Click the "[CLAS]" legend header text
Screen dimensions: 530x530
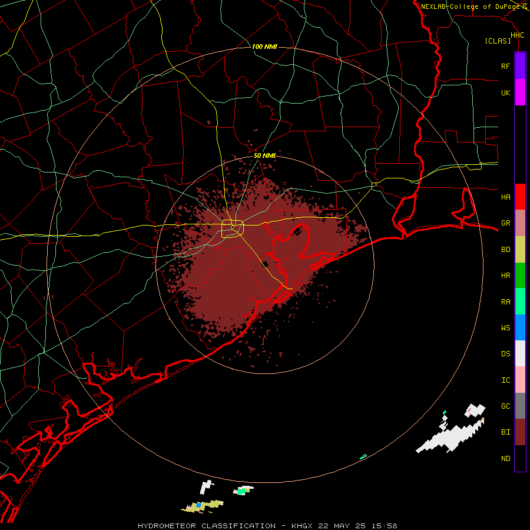[x=498, y=41]
